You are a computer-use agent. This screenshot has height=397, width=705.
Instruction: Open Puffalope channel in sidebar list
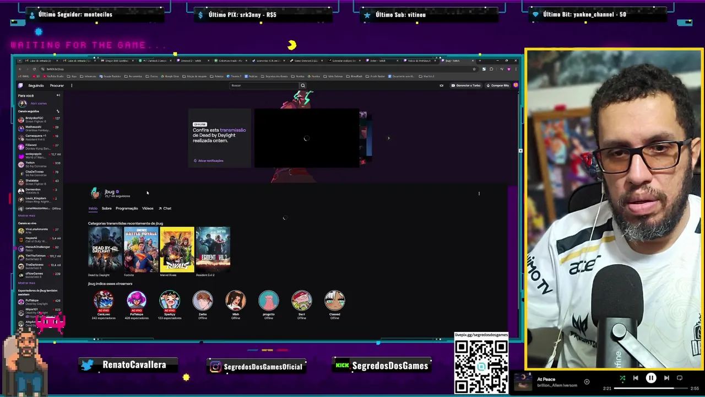tap(39, 302)
